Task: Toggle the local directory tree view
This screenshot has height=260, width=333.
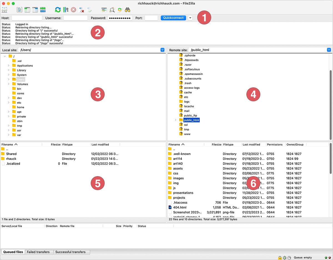Action: (x=27, y=10)
